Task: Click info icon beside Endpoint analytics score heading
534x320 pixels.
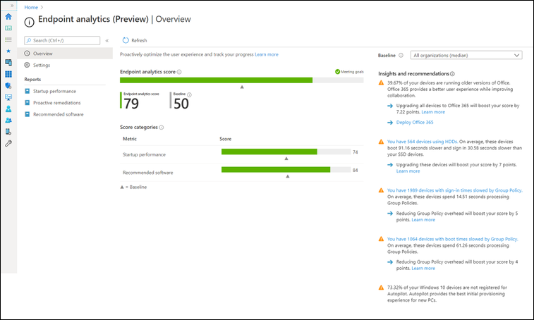Action: (179, 72)
